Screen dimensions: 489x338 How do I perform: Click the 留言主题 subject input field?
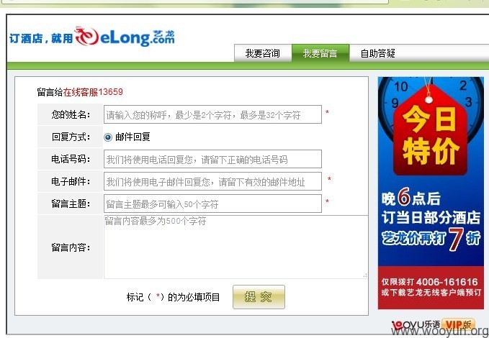point(212,204)
